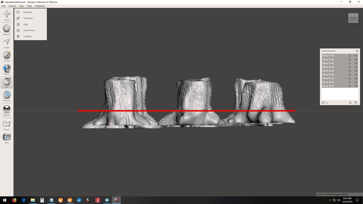363x204 pixels.
Task: Click target icon on Stump 09.stl row
Action: tap(349, 86)
